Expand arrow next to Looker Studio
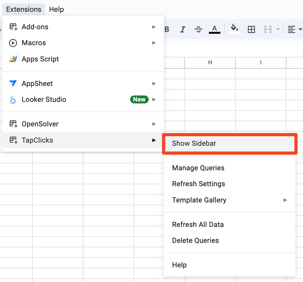 point(154,100)
